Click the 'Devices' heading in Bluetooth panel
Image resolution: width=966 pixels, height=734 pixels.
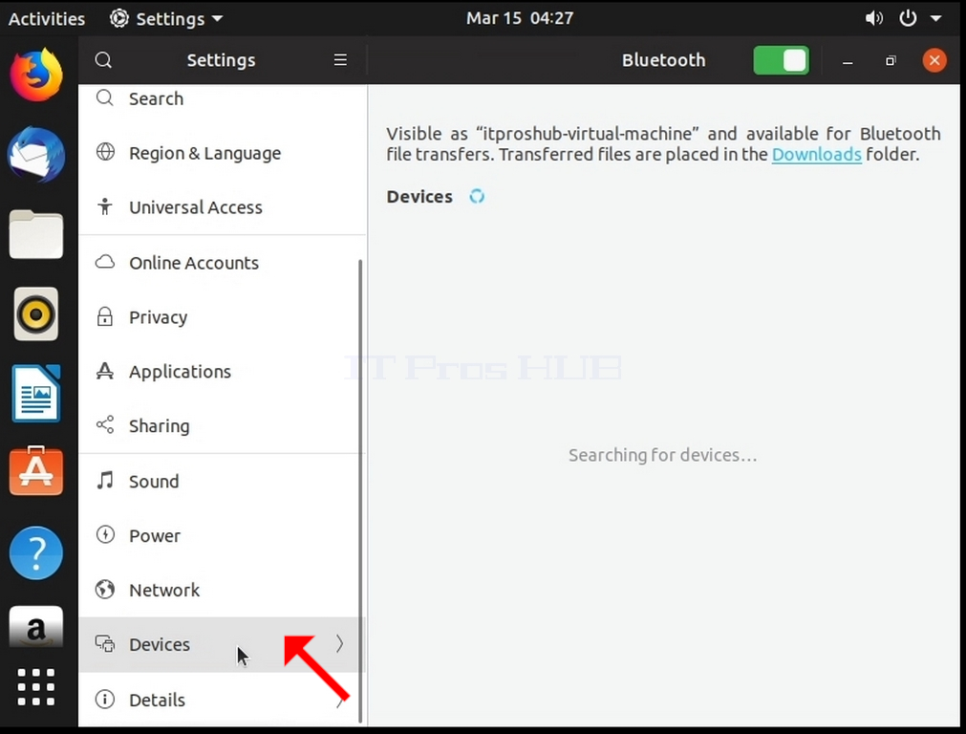click(x=419, y=196)
